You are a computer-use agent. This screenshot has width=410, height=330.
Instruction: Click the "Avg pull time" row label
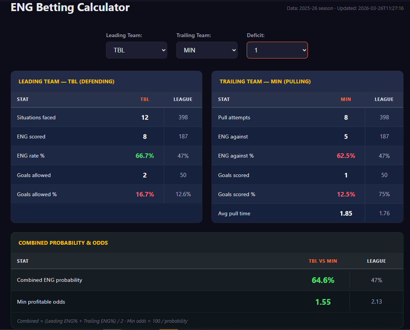[234, 214]
